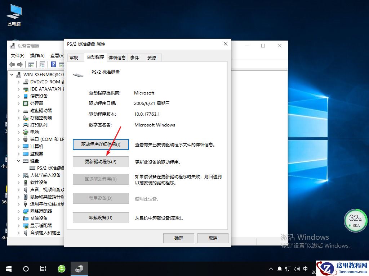
Task: Toggle mute via the speaker icon in system tray
Action: click(x=297, y=268)
